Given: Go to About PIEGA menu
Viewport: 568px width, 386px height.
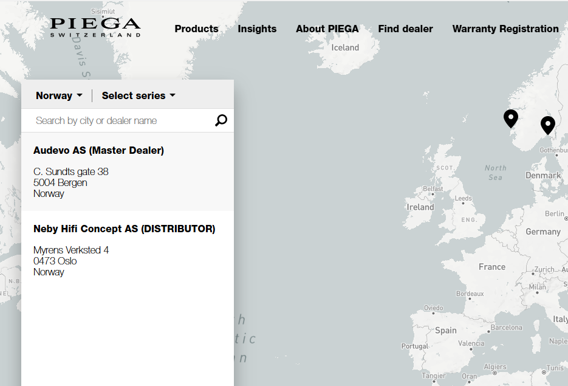Looking at the screenshot, I should pos(327,29).
